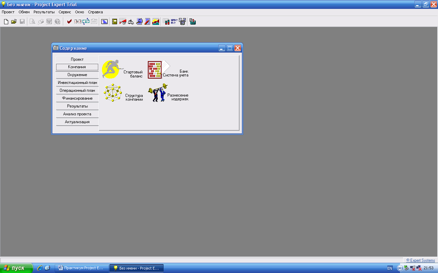The height and width of the screenshot is (273, 438).
Task: Click the Без имени - Project E... taskbar button
Action: click(x=137, y=268)
